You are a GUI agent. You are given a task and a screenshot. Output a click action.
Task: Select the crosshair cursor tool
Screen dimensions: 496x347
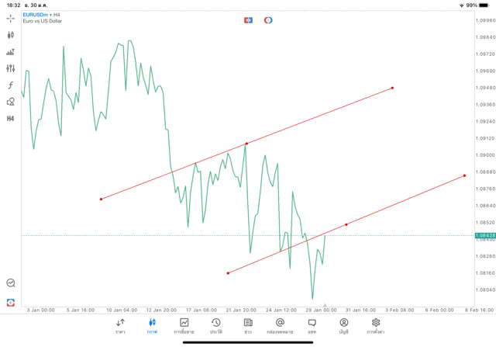[10, 18]
